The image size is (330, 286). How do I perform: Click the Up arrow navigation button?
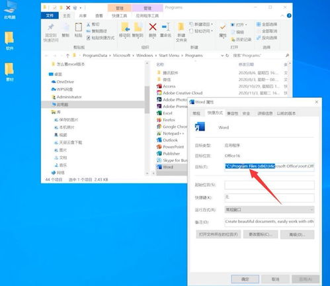click(x=67, y=56)
